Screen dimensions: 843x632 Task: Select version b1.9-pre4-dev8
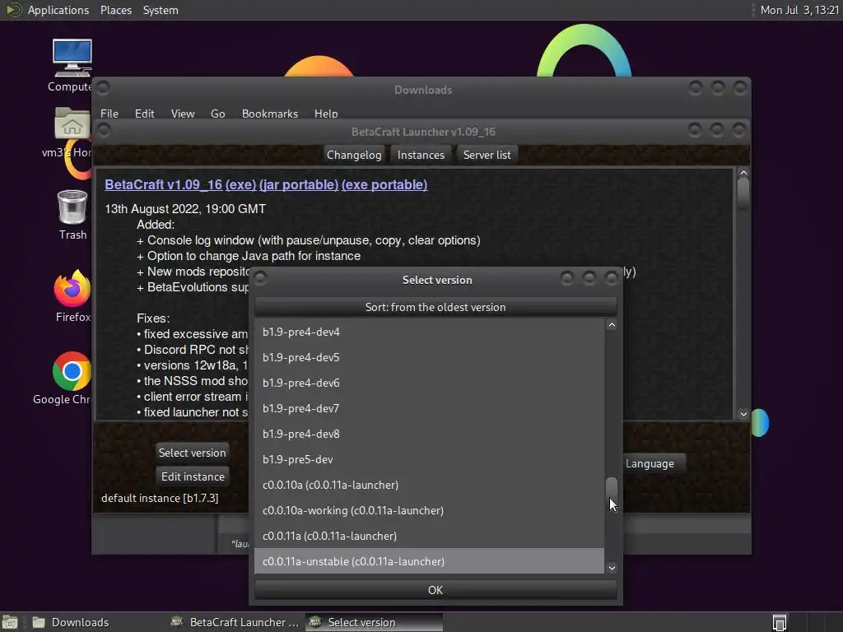[429, 434]
